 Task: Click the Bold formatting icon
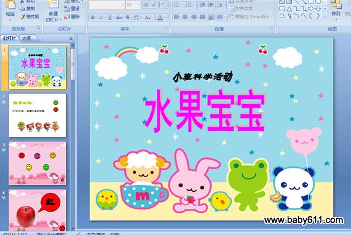(92, 18)
